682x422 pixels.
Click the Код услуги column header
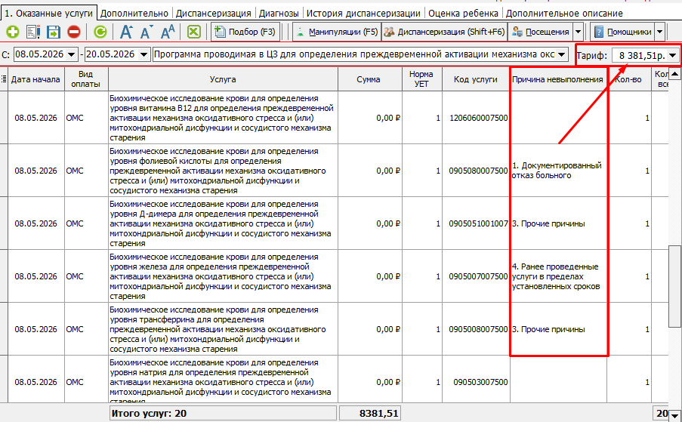pyautogui.click(x=475, y=79)
